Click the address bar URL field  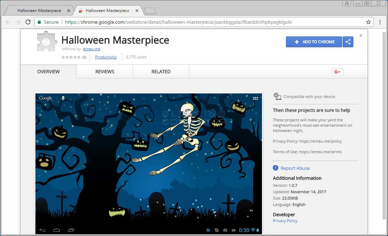[x=203, y=22]
